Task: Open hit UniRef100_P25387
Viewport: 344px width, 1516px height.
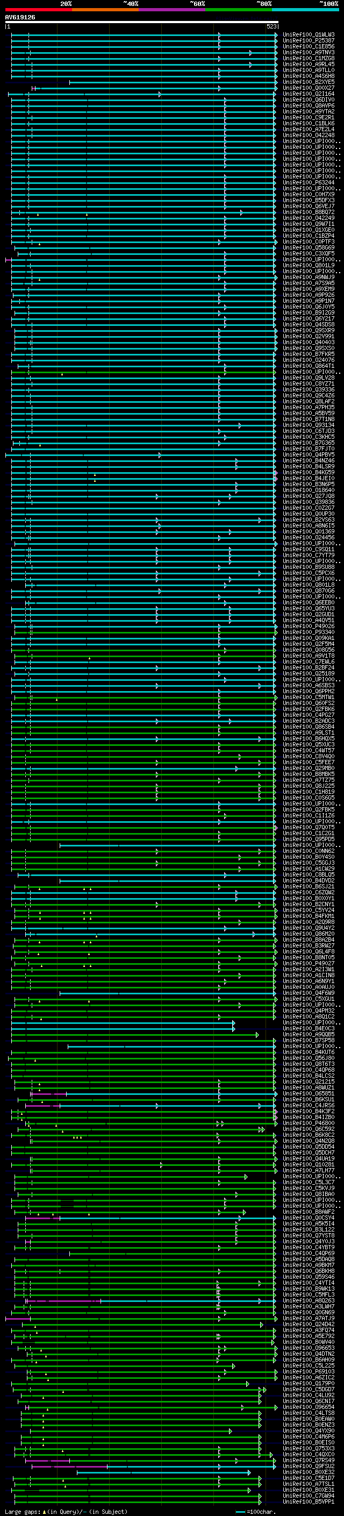Action: click(309, 41)
